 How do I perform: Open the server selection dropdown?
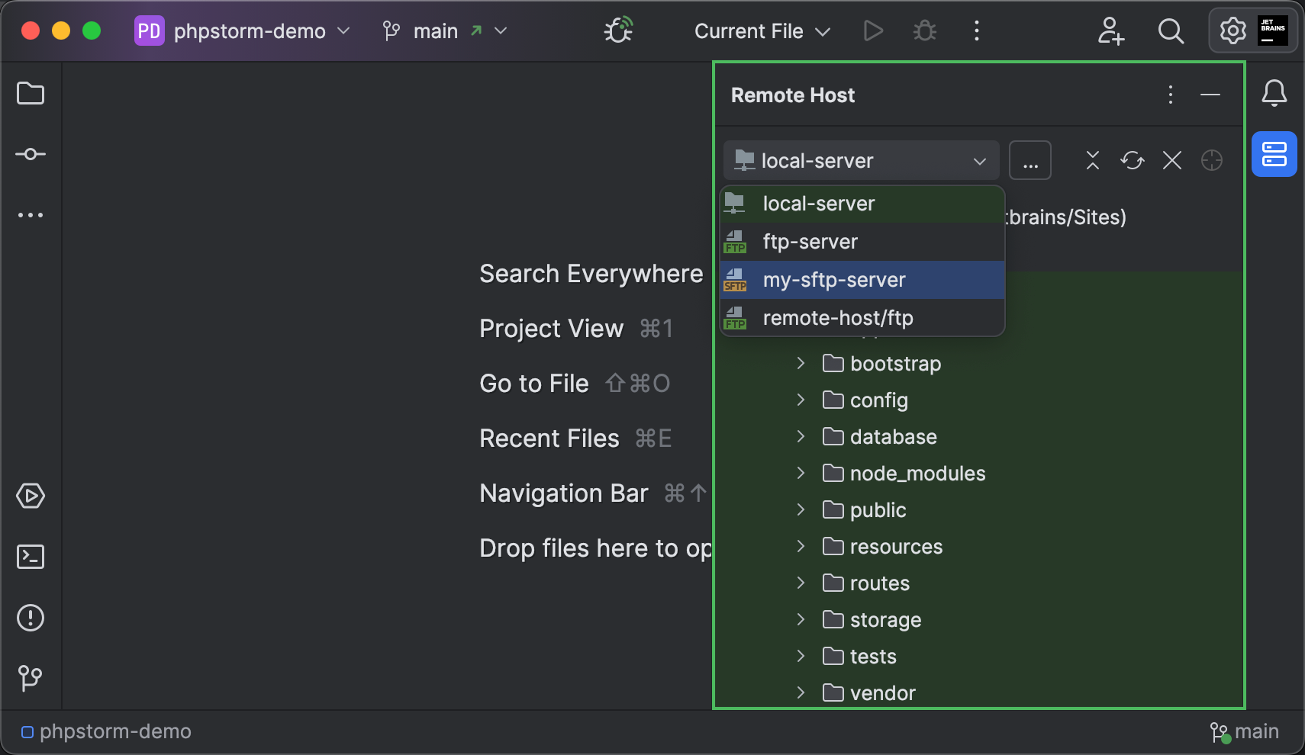pos(978,160)
